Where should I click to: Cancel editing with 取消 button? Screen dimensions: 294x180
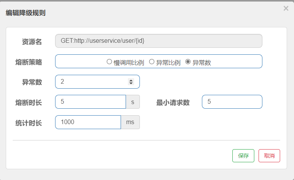click(x=269, y=156)
